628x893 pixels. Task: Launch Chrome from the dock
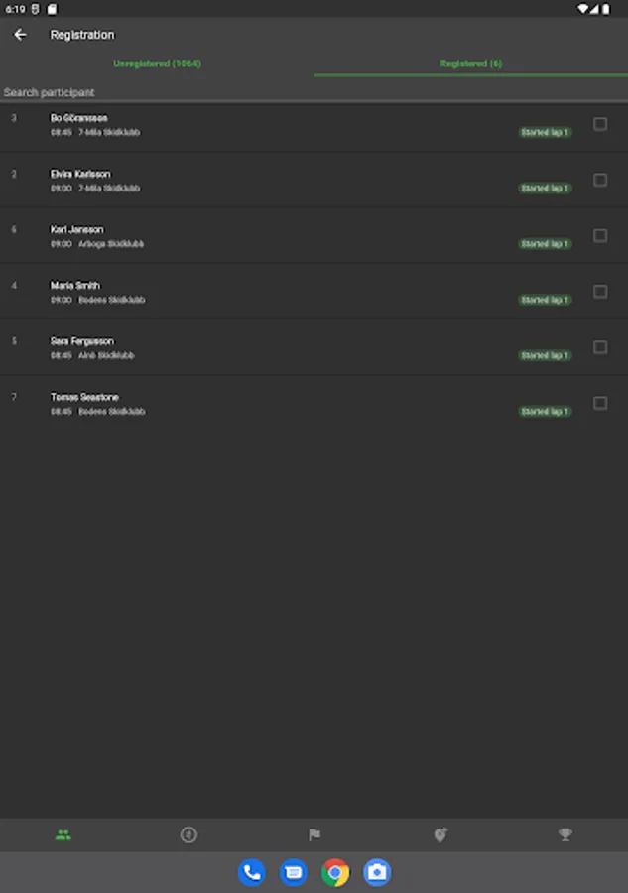[x=335, y=873]
